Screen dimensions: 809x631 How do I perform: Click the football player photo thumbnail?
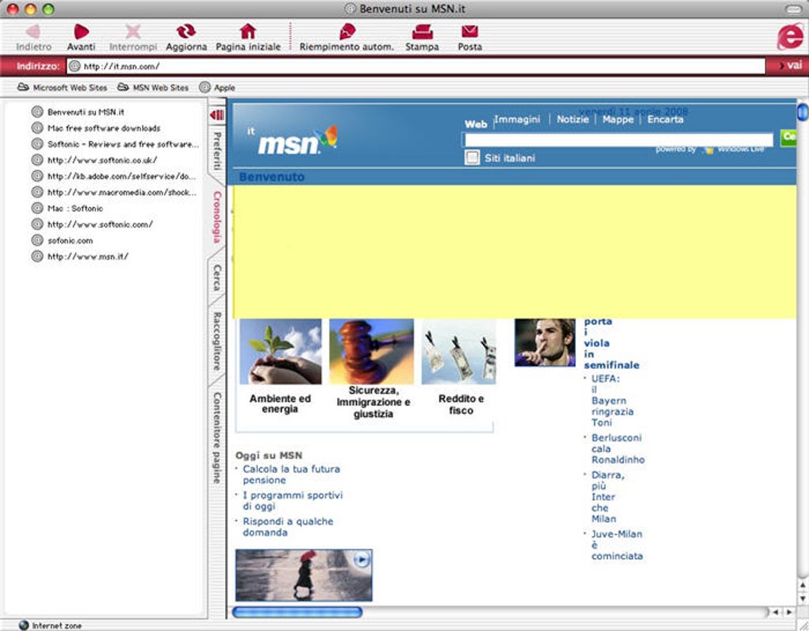[545, 342]
